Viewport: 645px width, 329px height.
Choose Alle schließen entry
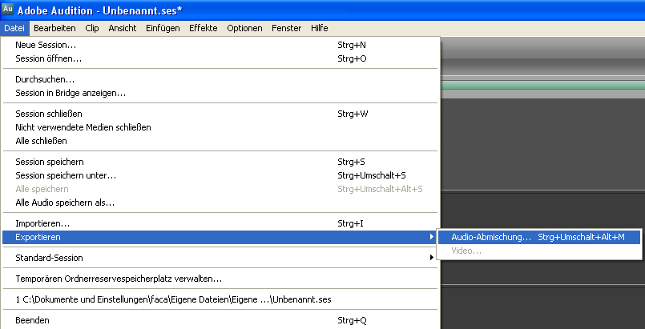[220, 141]
